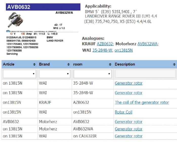The width and height of the screenshot is (177, 147).
Task: Focus the Description filter input field
Action: click(145, 74)
